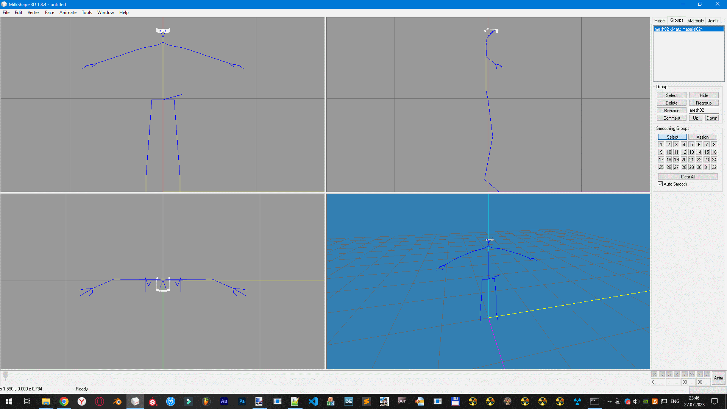The image size is (727, 409).
Task: Toggle Auto Smooth checkbox
Action: point(660,184)
